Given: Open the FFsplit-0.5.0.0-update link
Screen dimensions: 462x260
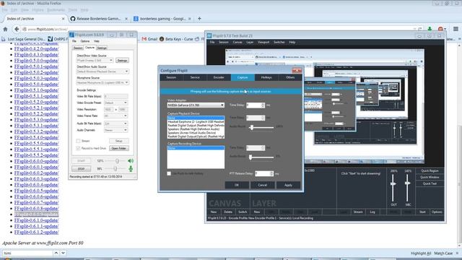Looking at the screenshot, I should tap(37, 61).
